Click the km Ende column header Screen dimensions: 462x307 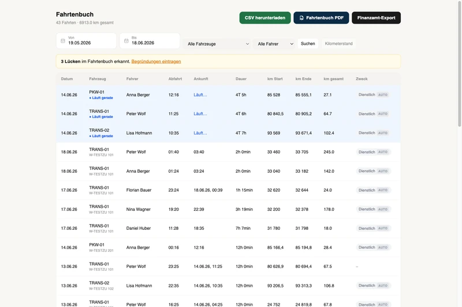coord(304,79)
